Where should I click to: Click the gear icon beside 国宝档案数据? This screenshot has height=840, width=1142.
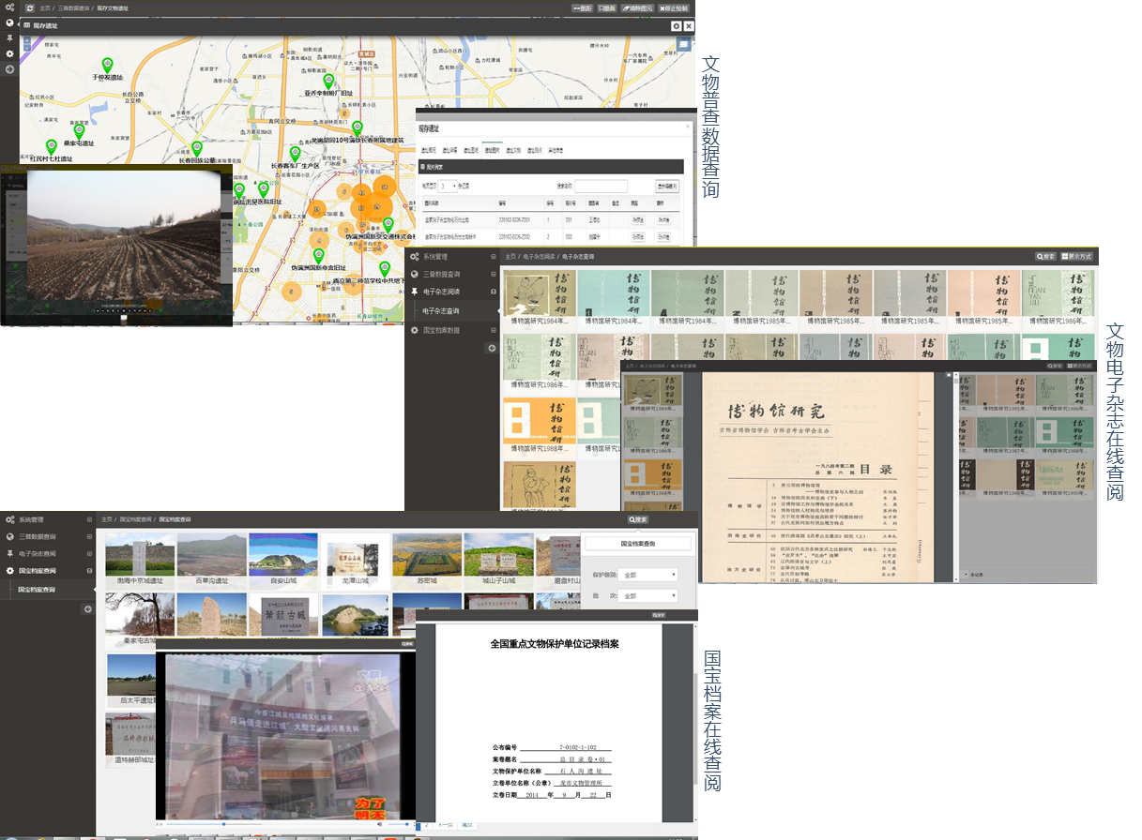pos(414,330)
